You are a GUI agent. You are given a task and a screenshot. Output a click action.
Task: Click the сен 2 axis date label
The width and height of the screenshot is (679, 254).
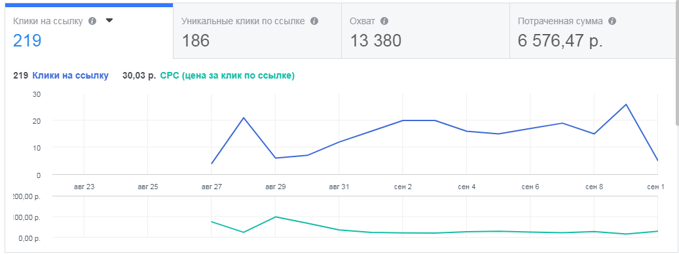point(403,187)
